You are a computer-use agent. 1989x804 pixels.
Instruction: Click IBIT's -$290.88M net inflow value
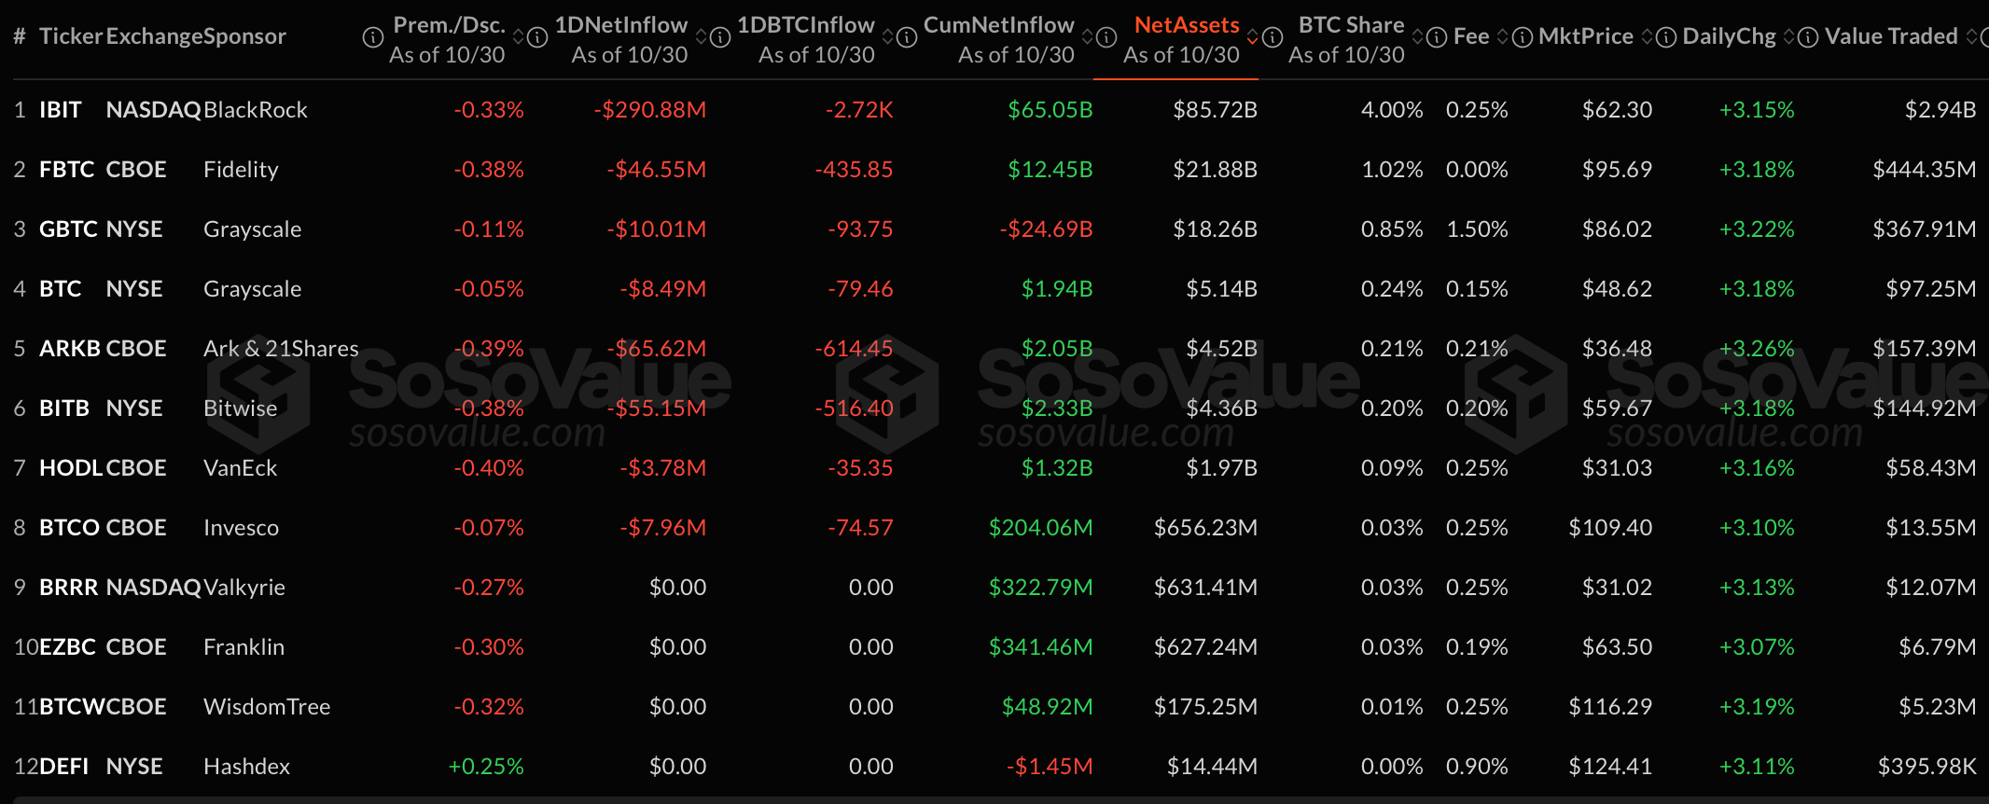tap(650, 110)
